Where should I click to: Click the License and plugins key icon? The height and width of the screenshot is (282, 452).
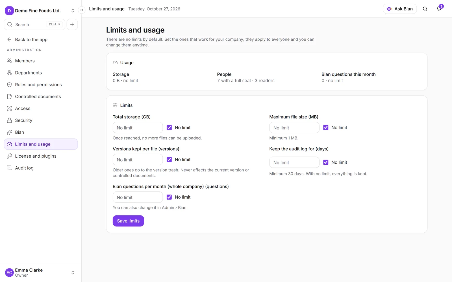(9, 156)
